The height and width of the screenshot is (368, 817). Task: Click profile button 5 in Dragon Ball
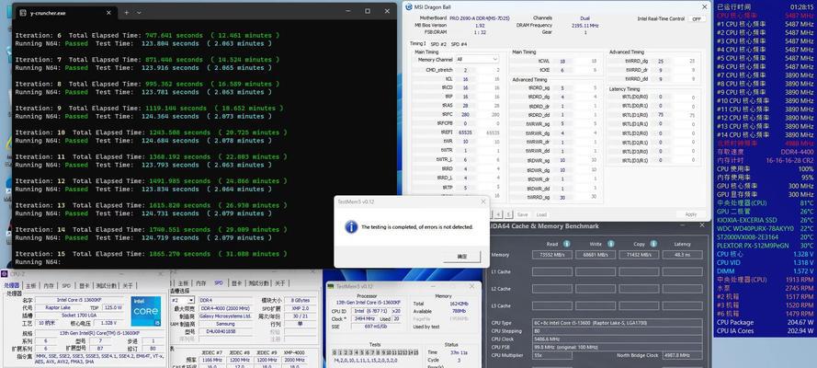click(509, 214)
